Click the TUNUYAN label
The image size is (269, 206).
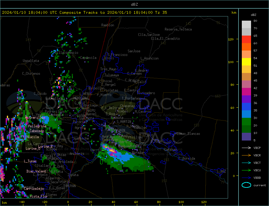point(69,186)
